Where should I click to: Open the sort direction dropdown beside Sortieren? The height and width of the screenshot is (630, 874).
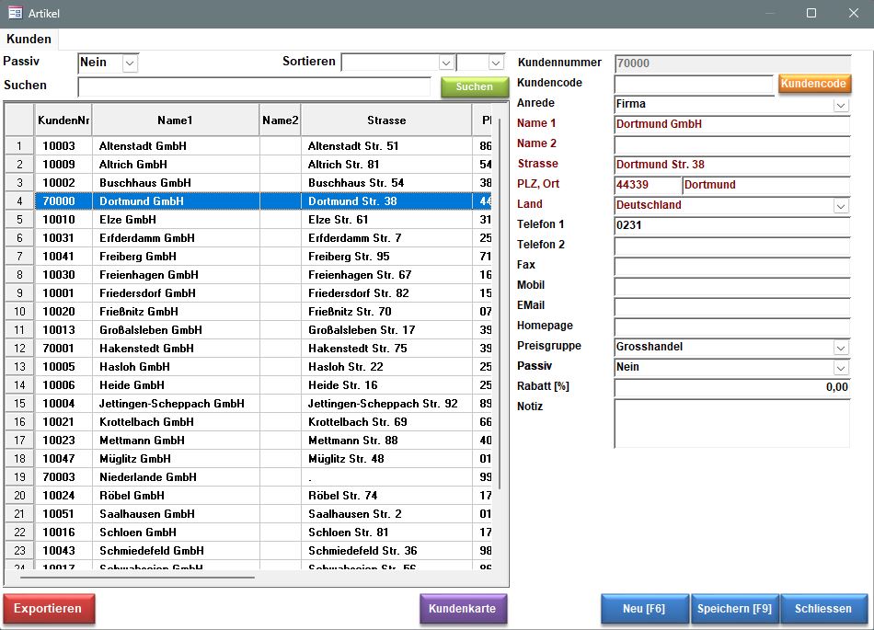point(496,63)
